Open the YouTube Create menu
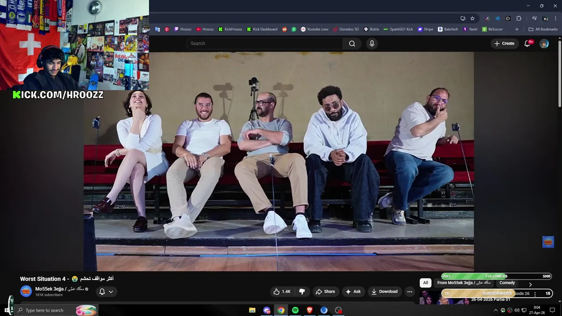Image resolution: width=562 pixels, height=316 pixels. click(504, 43)
